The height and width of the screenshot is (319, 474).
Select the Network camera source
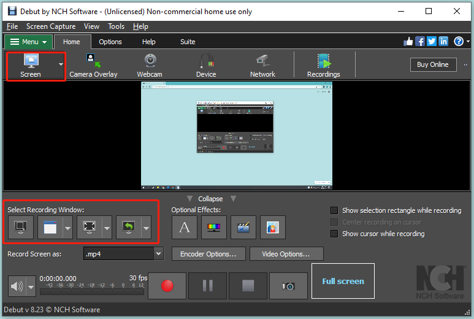[262, 66]
